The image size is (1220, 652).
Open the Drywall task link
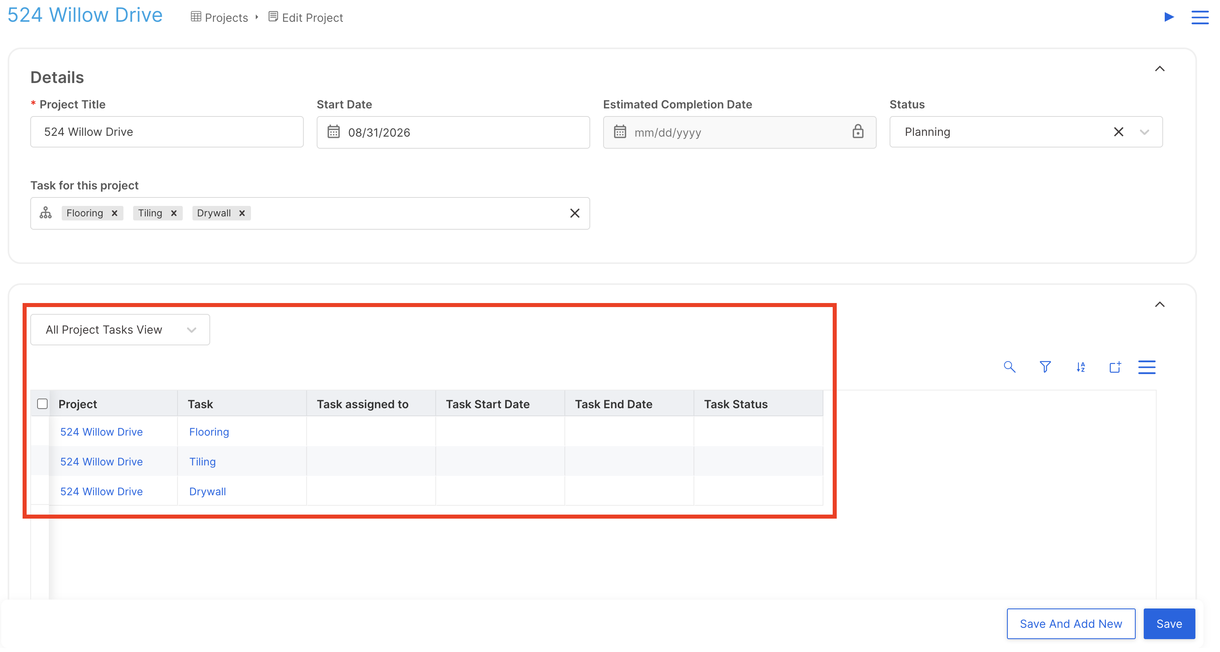(x=207, y=491)
